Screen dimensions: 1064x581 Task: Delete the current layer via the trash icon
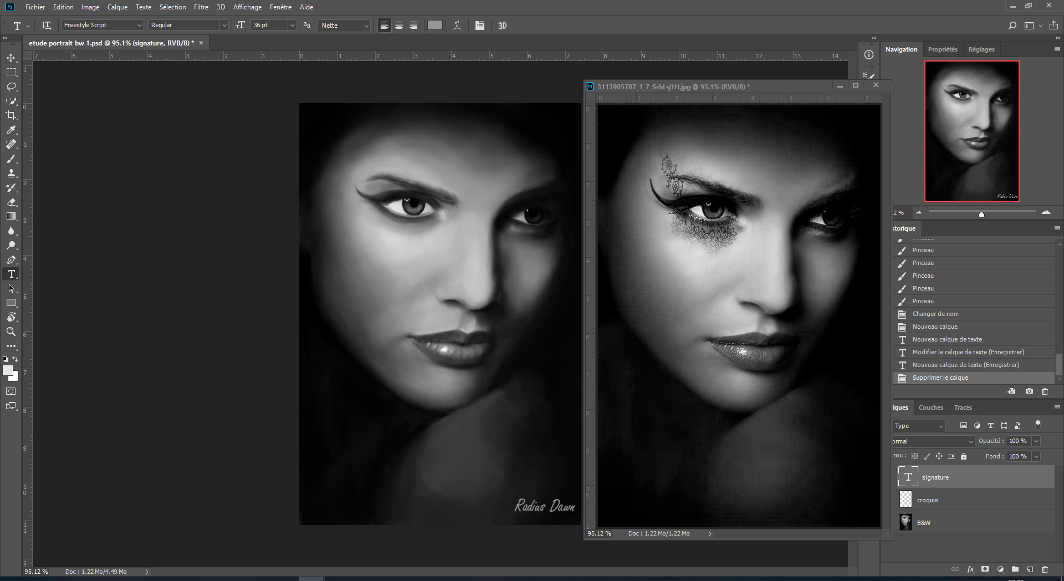(x=1045, y=569)
